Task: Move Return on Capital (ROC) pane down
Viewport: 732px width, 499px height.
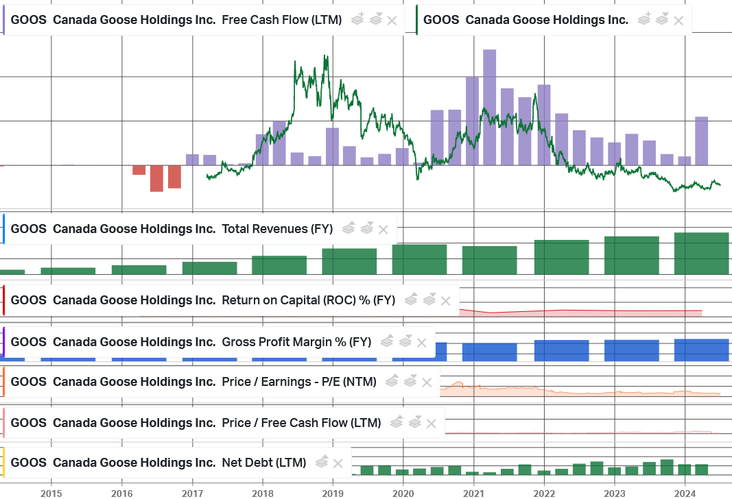Action: [x=429, y=300]
